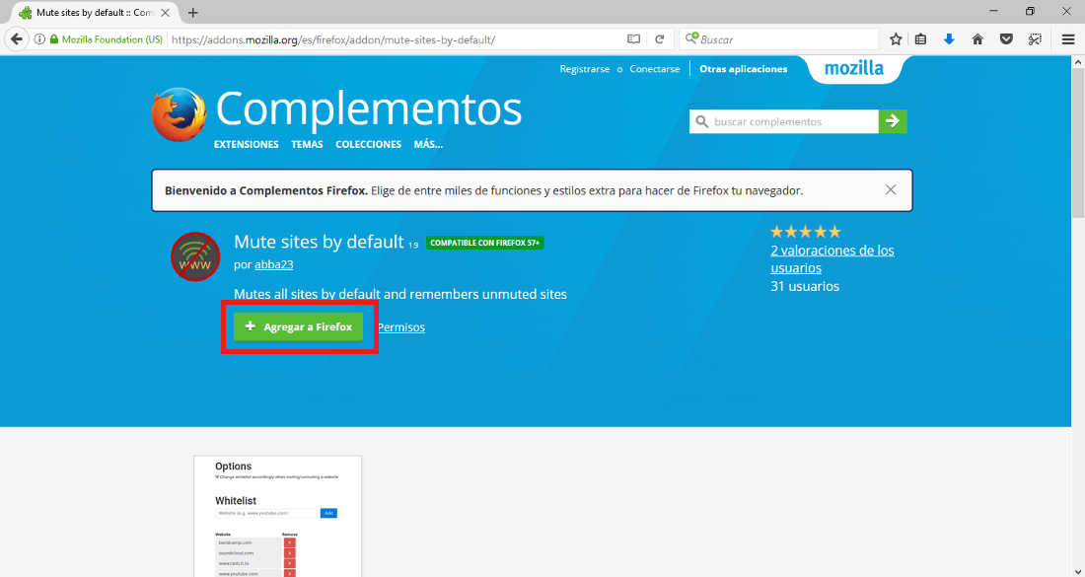Open a new tab with the plus button
Image resolution: width=1085 pixels, height=577 pixels.
(193, 13)
